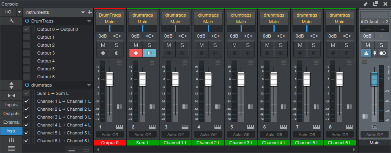This screenshot has height=153, width=391.
Task: Click the mono/stereo link icon on Main
Action: click(383, 53)
